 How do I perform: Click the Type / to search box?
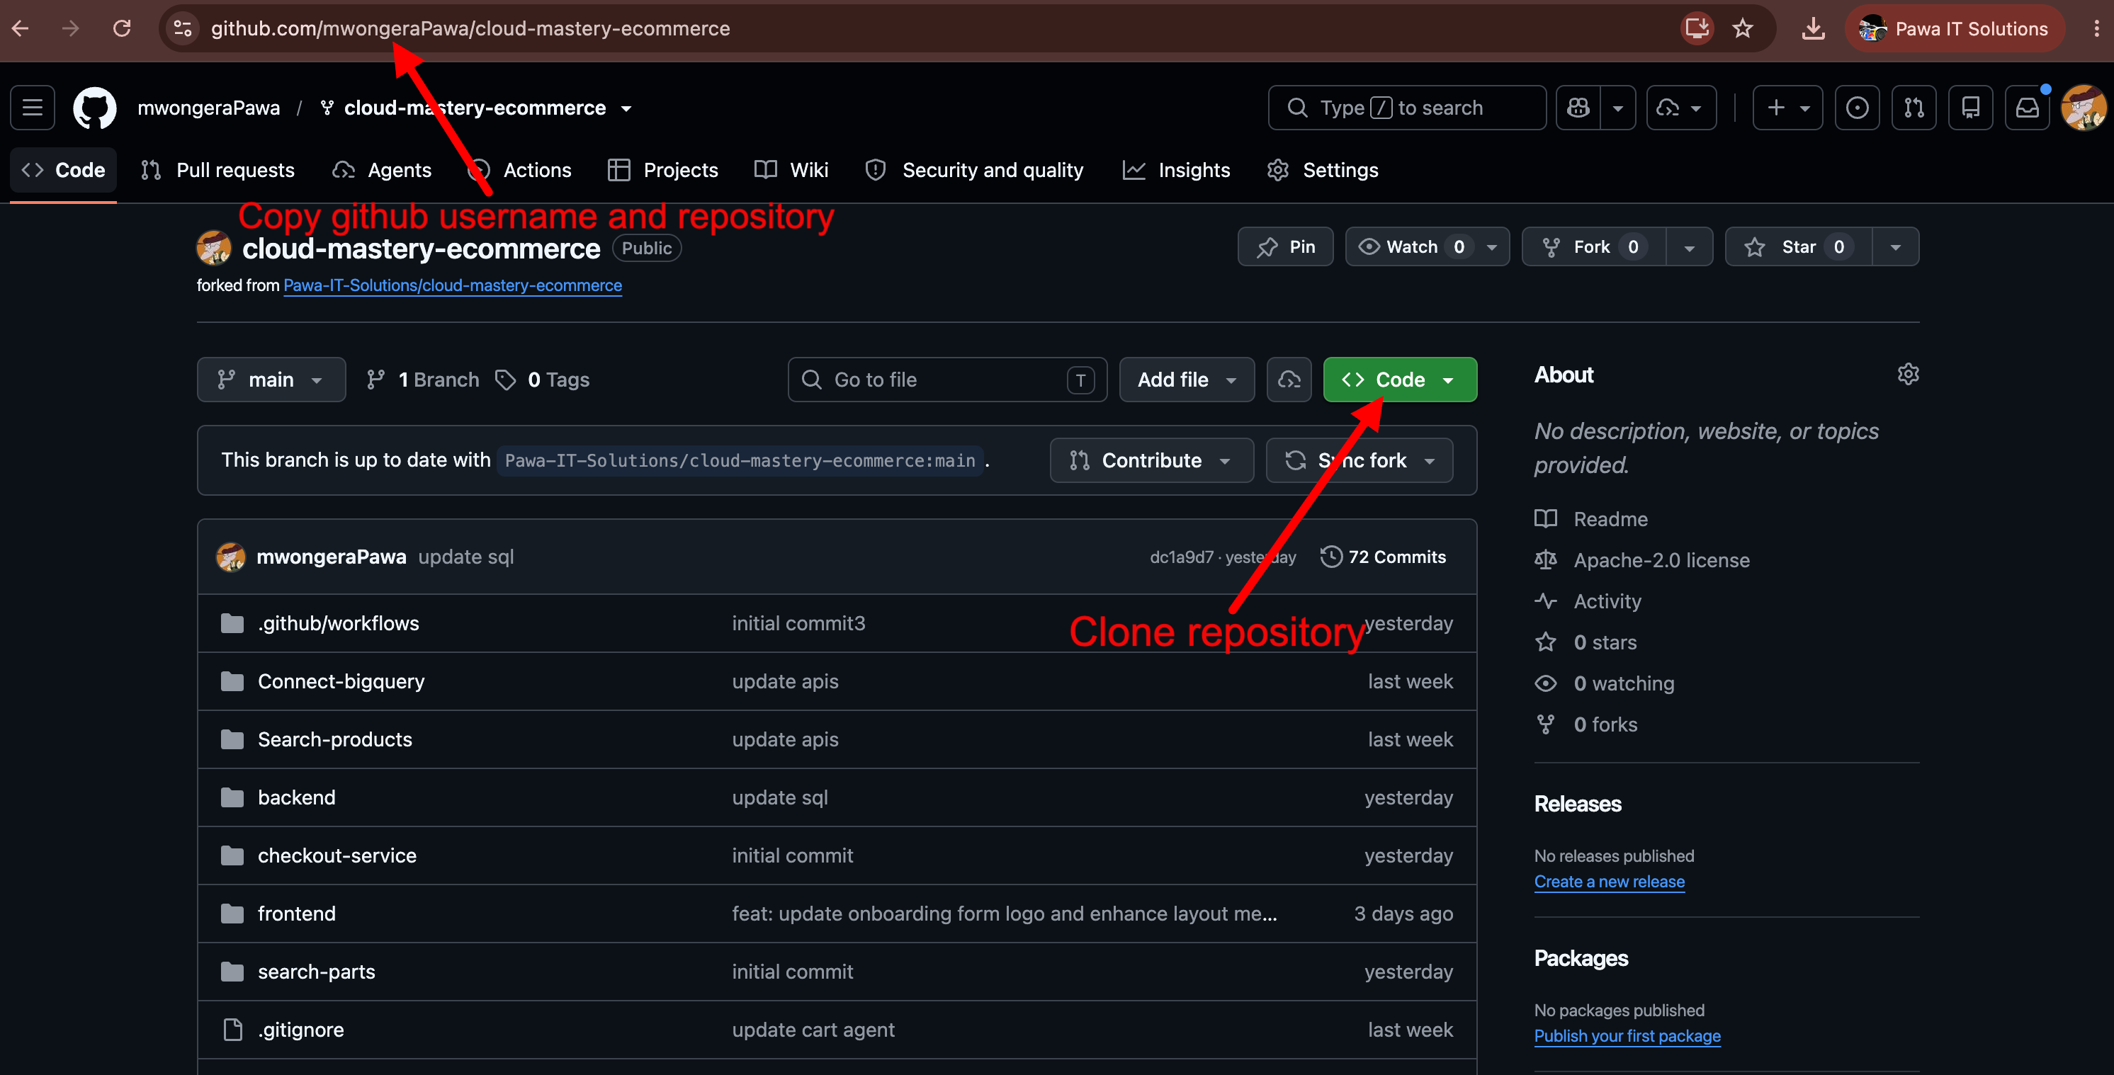tap(1406, 108)
